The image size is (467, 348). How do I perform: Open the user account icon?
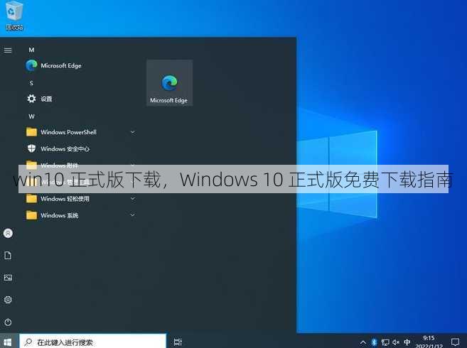(x=8, y=233)
